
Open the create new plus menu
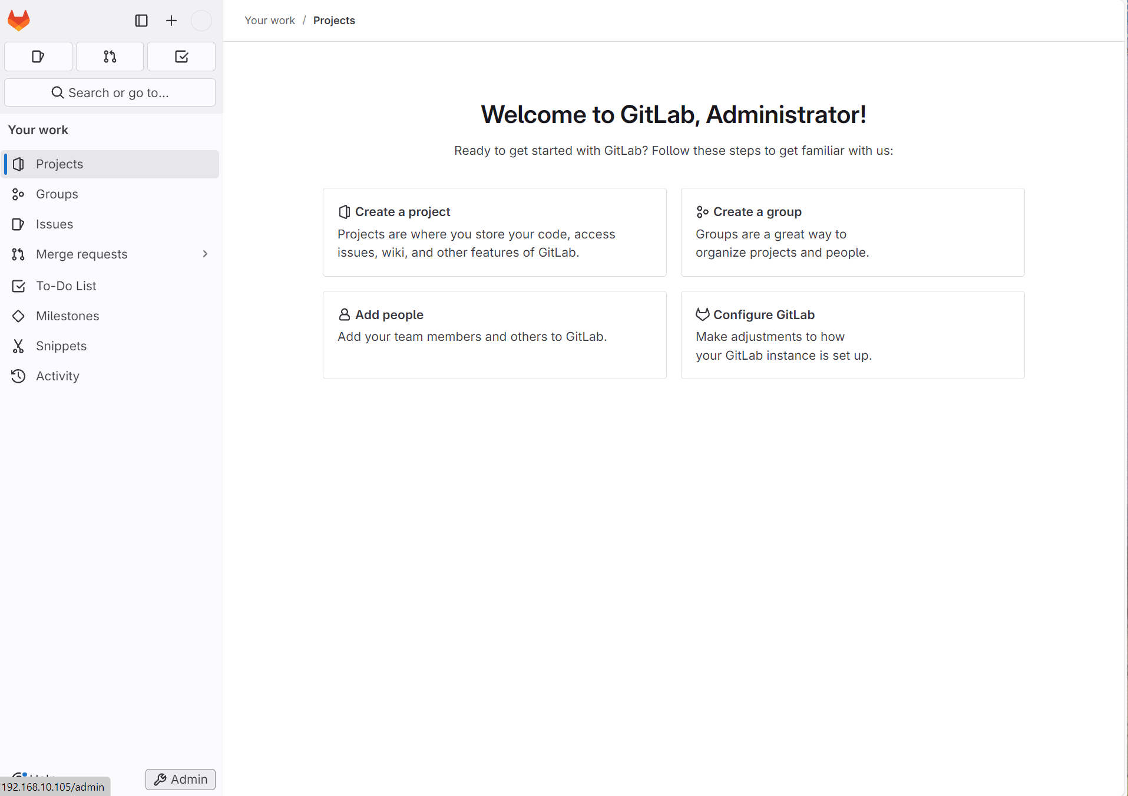pos(171,21)
